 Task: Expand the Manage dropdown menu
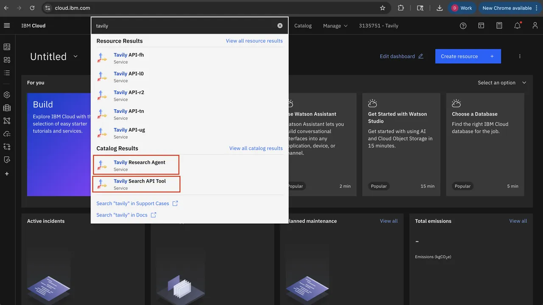tap(335, 25)
